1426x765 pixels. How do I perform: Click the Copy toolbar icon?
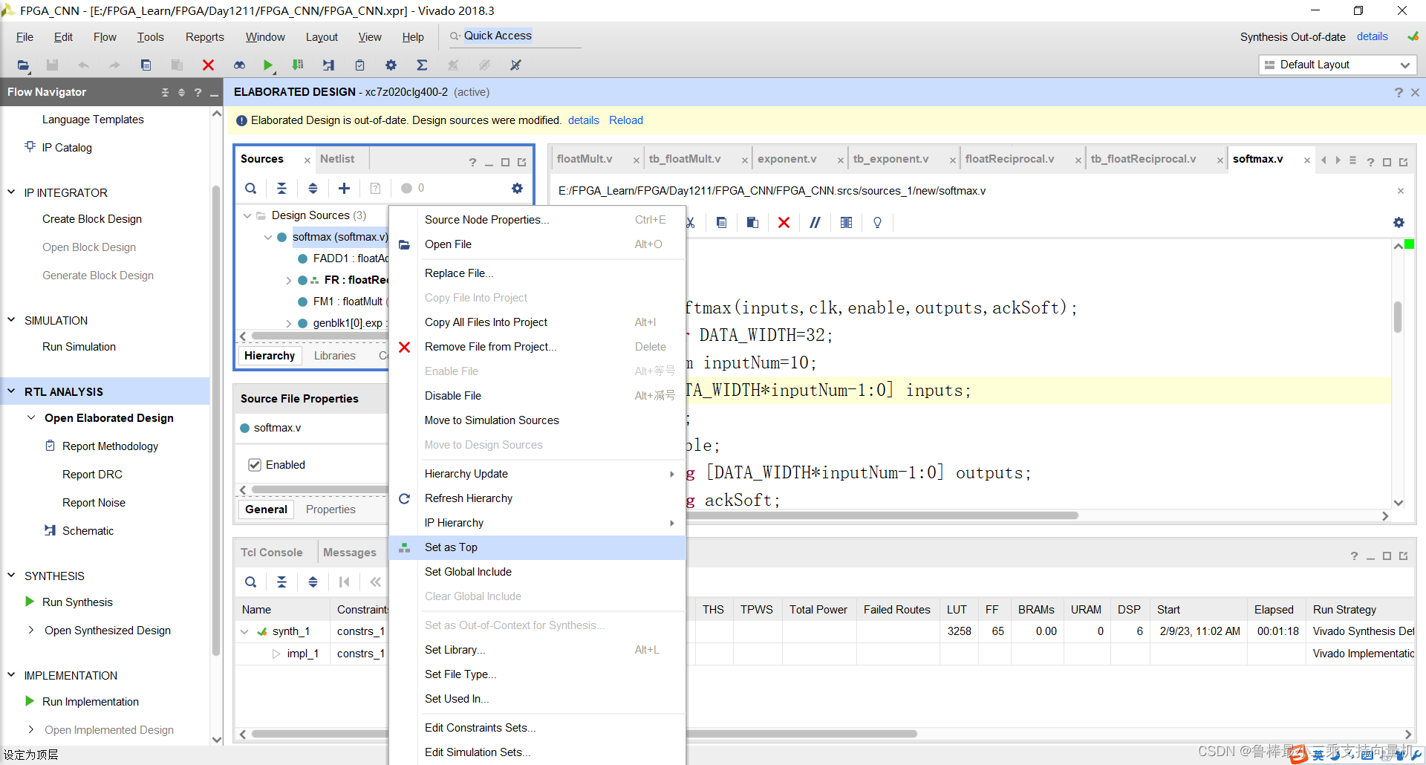coord(146,65)
